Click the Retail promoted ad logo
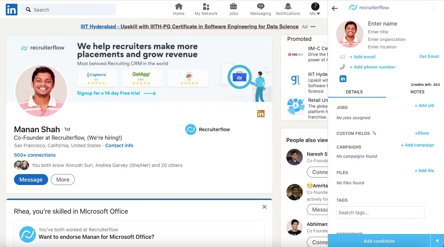The height and width of the screenshot is (247, 444). 296,106
